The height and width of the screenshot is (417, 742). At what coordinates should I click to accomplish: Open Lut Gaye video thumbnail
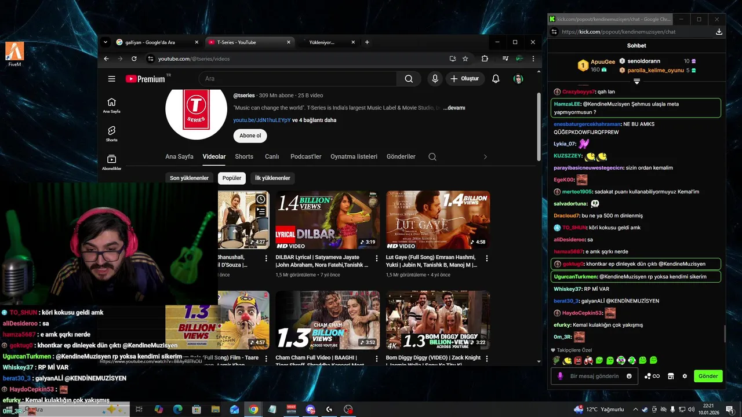[x=438, y=220]
